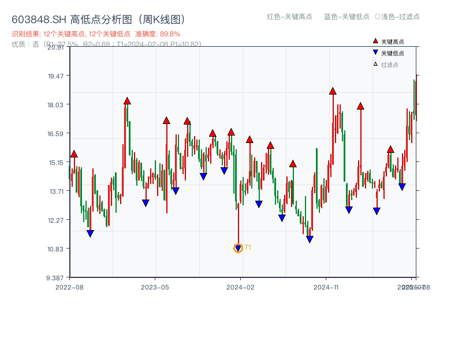Click the chart title 603848.SH 高低点分析图
Image resolution: width=462 pixels, height=346 pixels.
click(x=99, y=17)
